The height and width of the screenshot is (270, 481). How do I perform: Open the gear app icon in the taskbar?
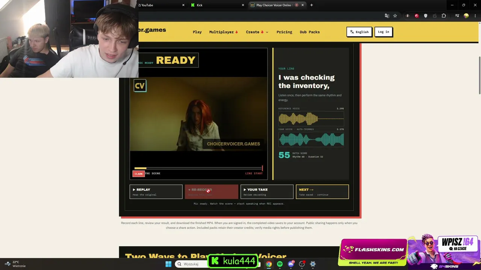[313, 264]
